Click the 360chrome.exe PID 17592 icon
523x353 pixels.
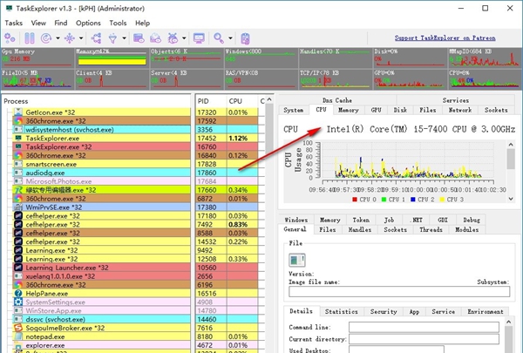[x=18, y=121]
